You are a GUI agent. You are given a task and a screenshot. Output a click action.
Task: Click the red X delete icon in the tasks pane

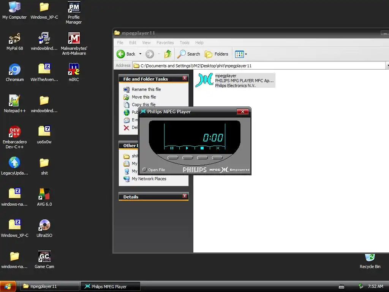(x=127, y=128)
